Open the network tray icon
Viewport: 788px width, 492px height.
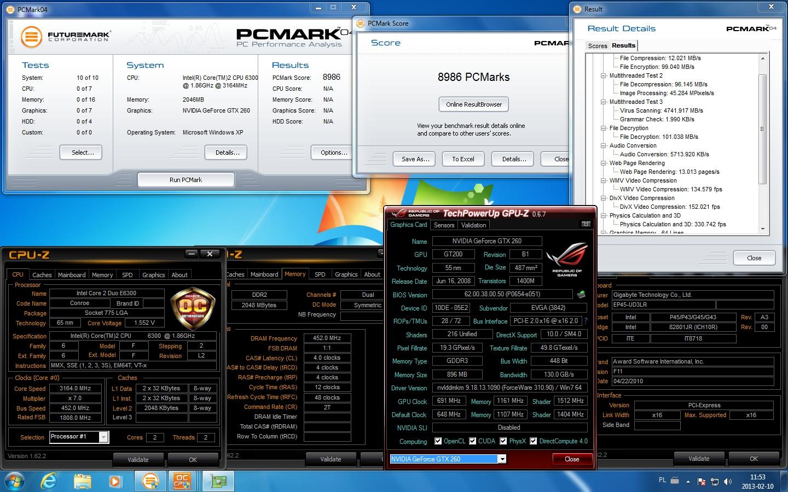pyautogui.click(x=715, y=482)
